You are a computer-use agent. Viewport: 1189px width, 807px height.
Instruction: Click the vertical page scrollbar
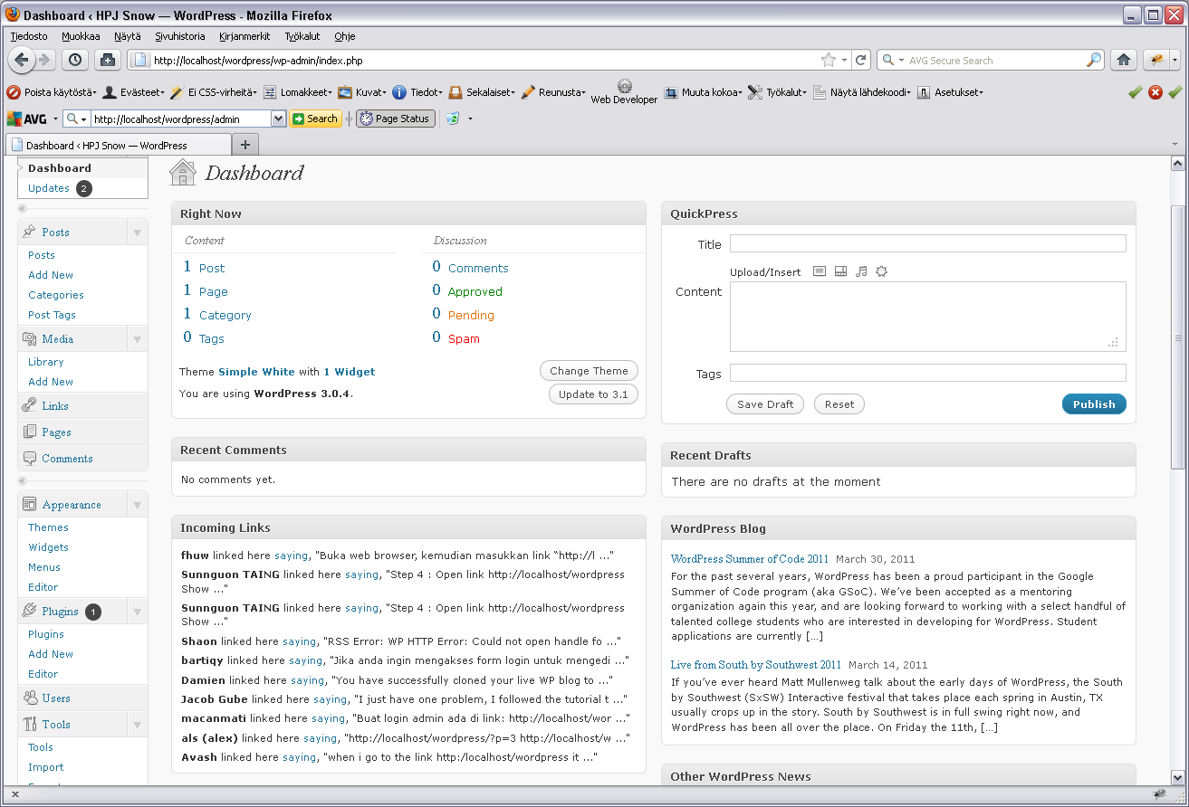(1178, 337)
